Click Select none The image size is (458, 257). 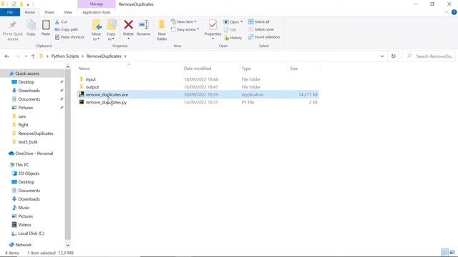click(261, 29)
